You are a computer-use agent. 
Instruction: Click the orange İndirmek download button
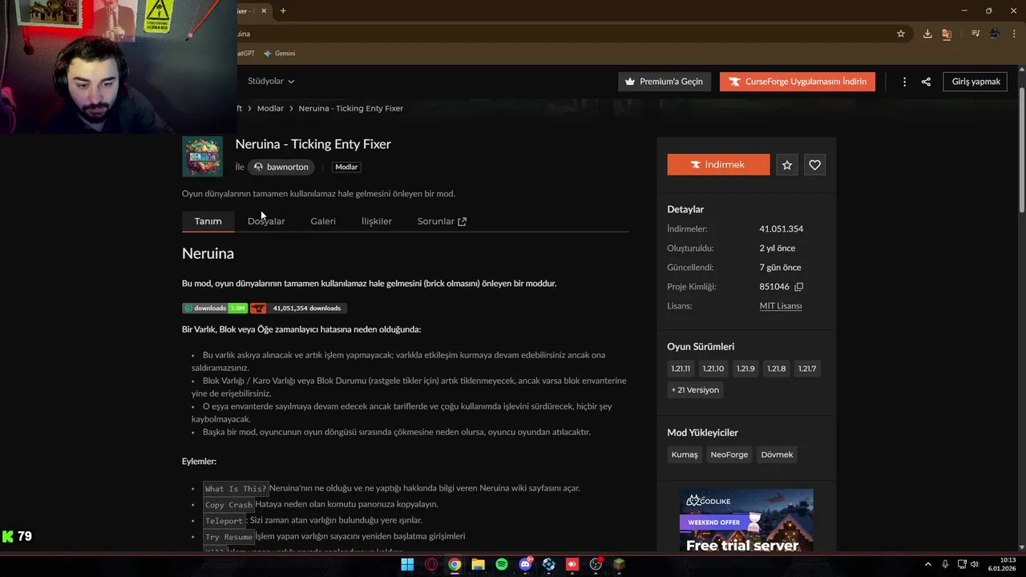(x=718, y=164)
